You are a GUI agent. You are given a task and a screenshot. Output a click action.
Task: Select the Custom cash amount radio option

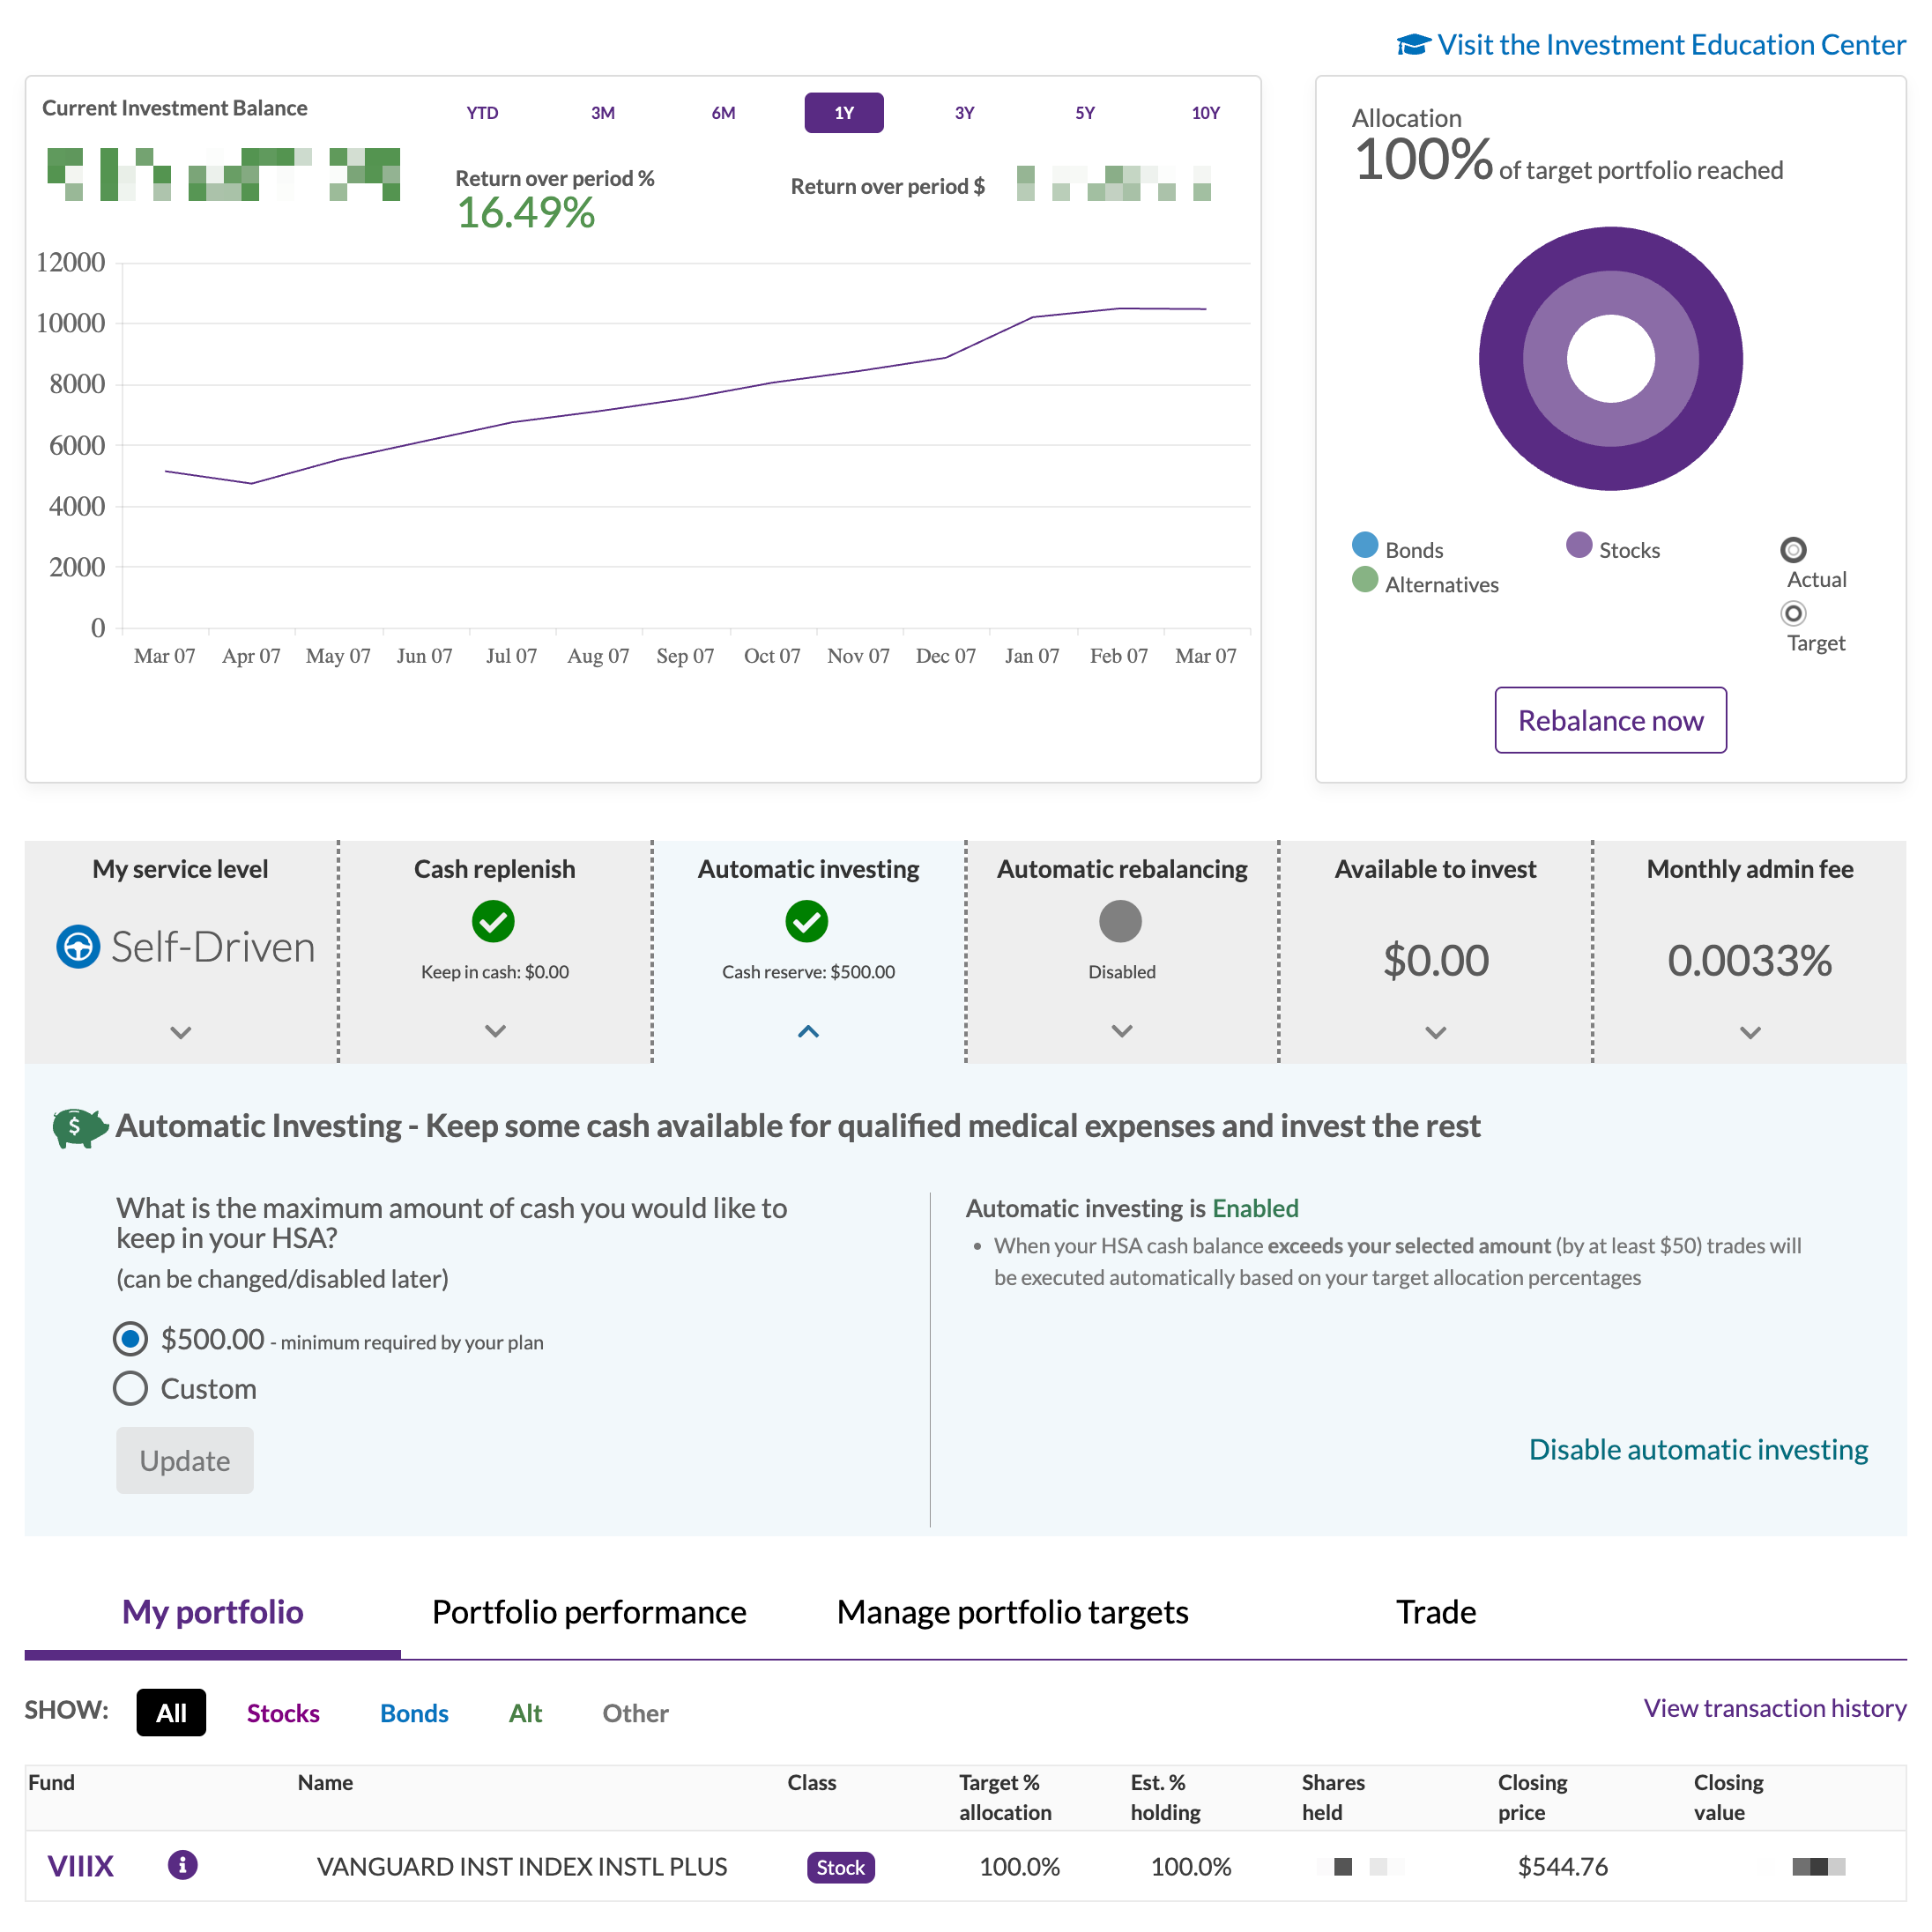(x=131, y=1389)
